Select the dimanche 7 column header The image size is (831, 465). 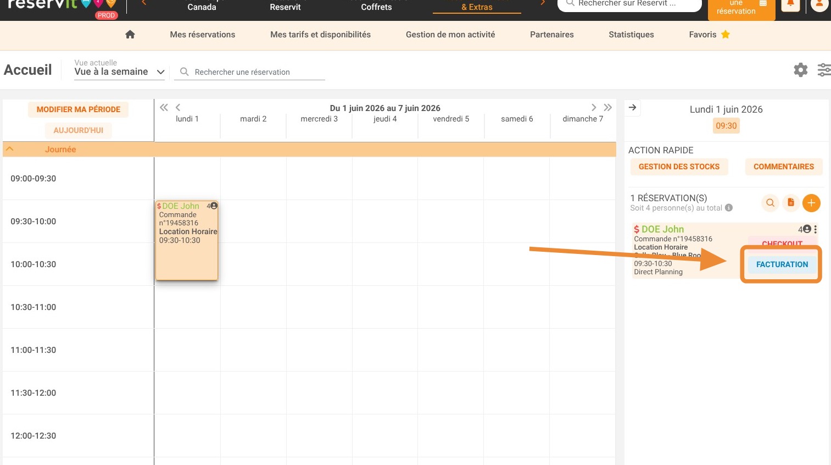583,119
